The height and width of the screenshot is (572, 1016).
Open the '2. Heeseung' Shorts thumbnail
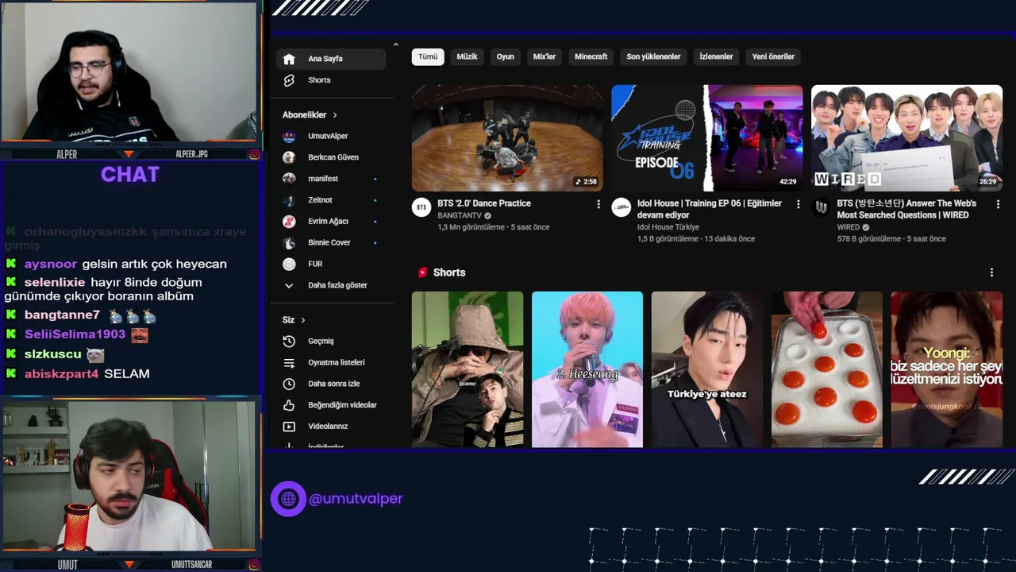point(587,369)
